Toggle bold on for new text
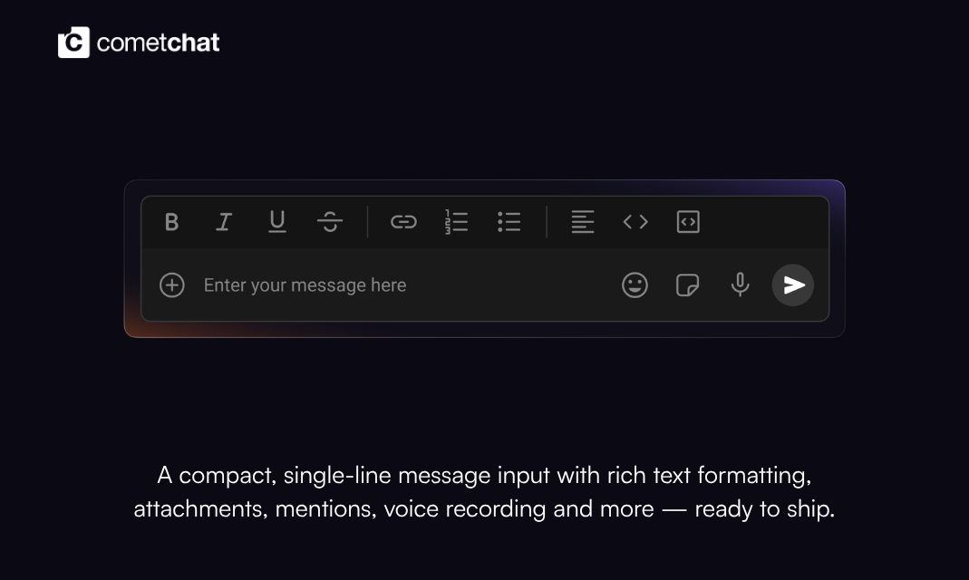Image resolution: width=969 pixels, height=580 pixels. (x=171, y=222)
